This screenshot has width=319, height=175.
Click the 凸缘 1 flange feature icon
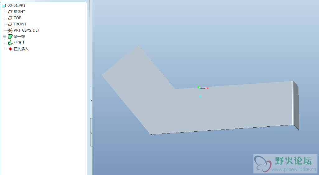tap(10, 43)
